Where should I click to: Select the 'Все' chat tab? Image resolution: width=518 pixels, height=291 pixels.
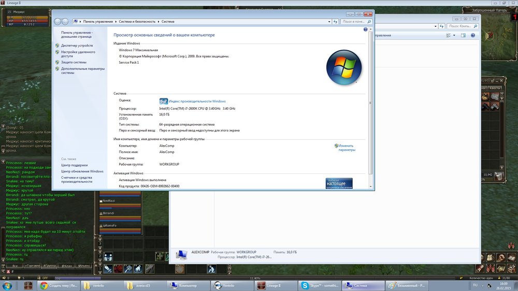tap(15, 266)
